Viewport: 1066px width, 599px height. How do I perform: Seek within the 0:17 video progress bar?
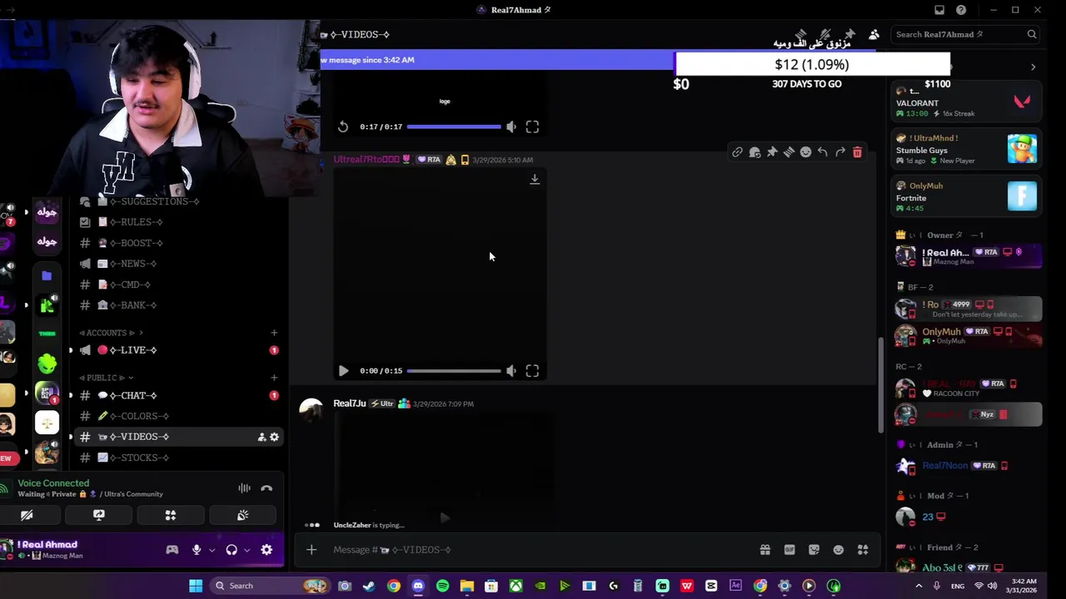(x=454, y=126)
